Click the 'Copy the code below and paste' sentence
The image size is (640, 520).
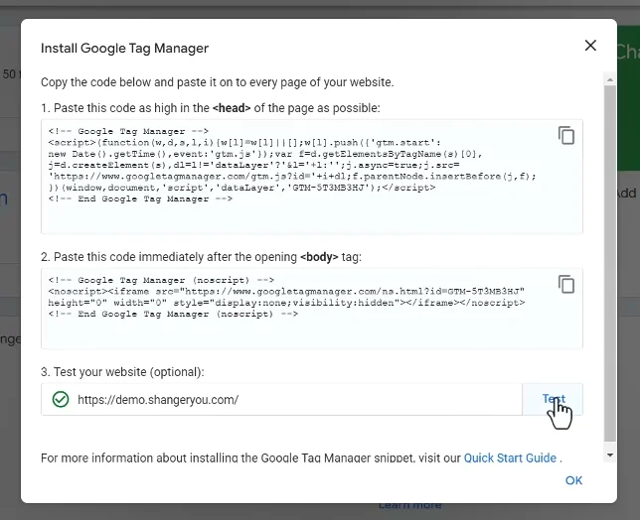pyautogui.click(x=217, y=82)
